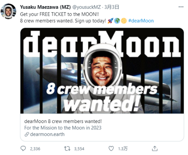Open the reply speech bubble icon
Image resolution: width=188 pixels, height=155 pixels.
pyautogui.click(x=23, y=148)
